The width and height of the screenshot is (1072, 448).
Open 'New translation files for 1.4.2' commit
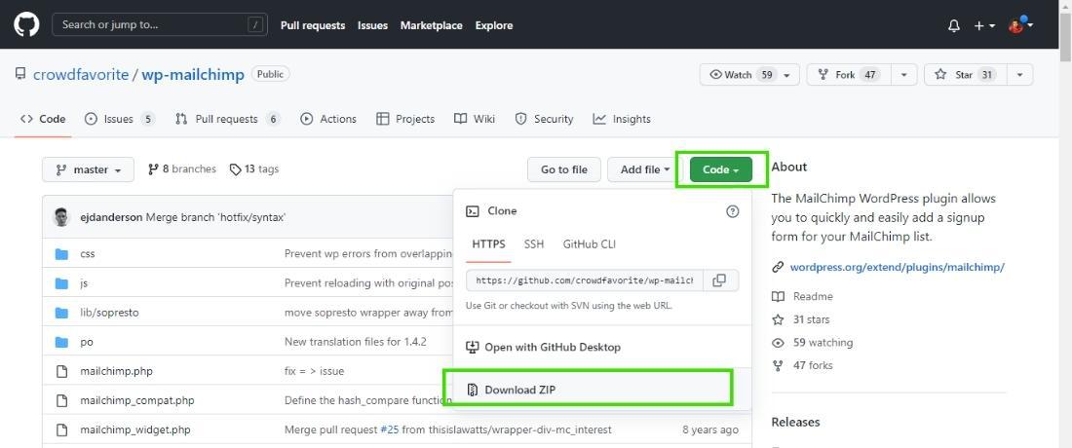tap(356, 342)
